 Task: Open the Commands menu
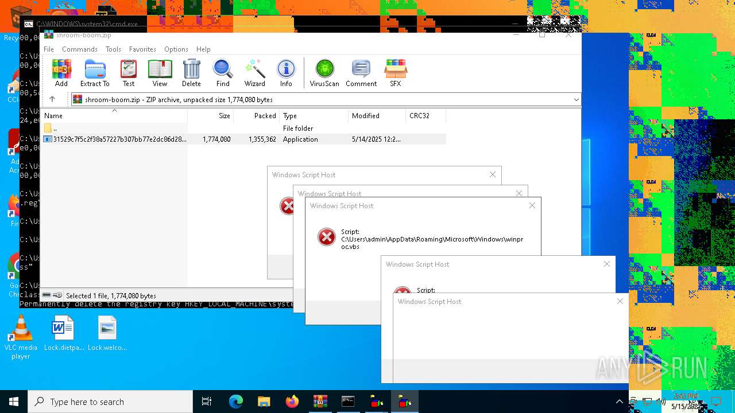pos(80,49)
